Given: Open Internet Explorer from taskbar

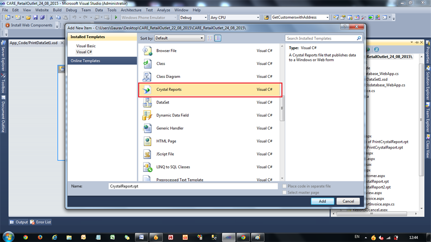Looking at the screenshot, I should 54,237.
